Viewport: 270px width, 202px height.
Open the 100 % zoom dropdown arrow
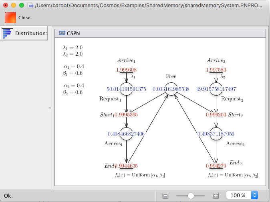(254, 196)
